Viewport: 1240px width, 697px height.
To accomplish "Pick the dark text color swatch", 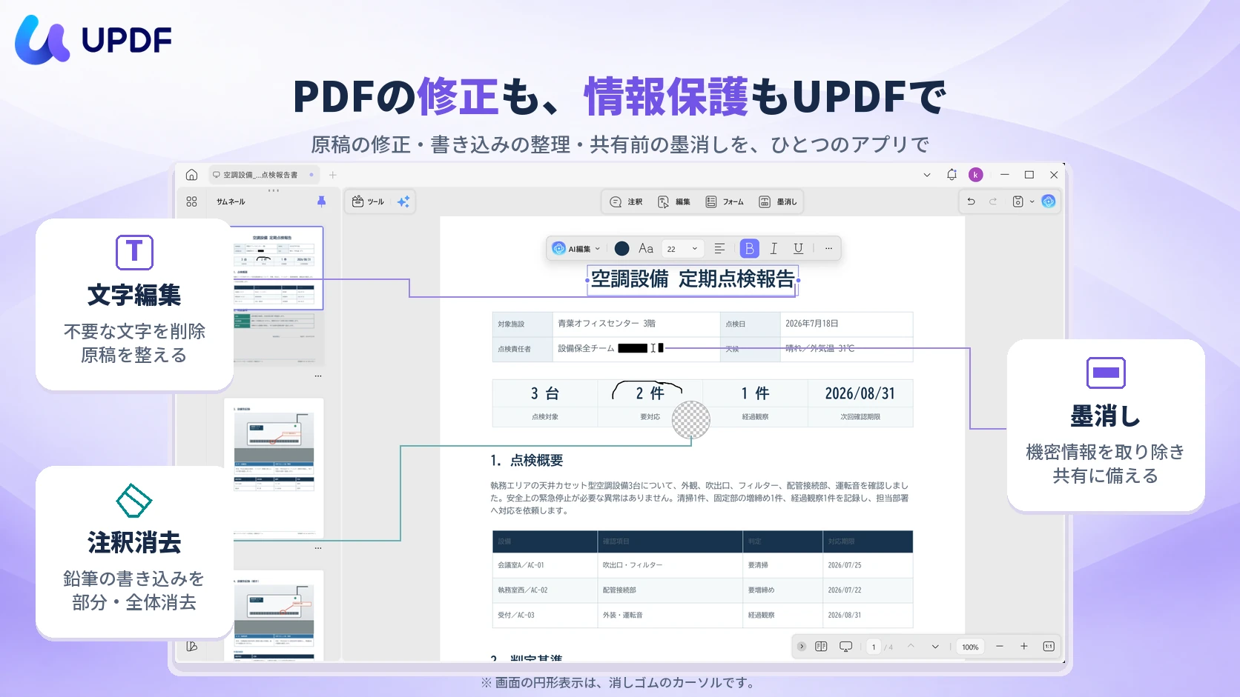I will point(622,249).
